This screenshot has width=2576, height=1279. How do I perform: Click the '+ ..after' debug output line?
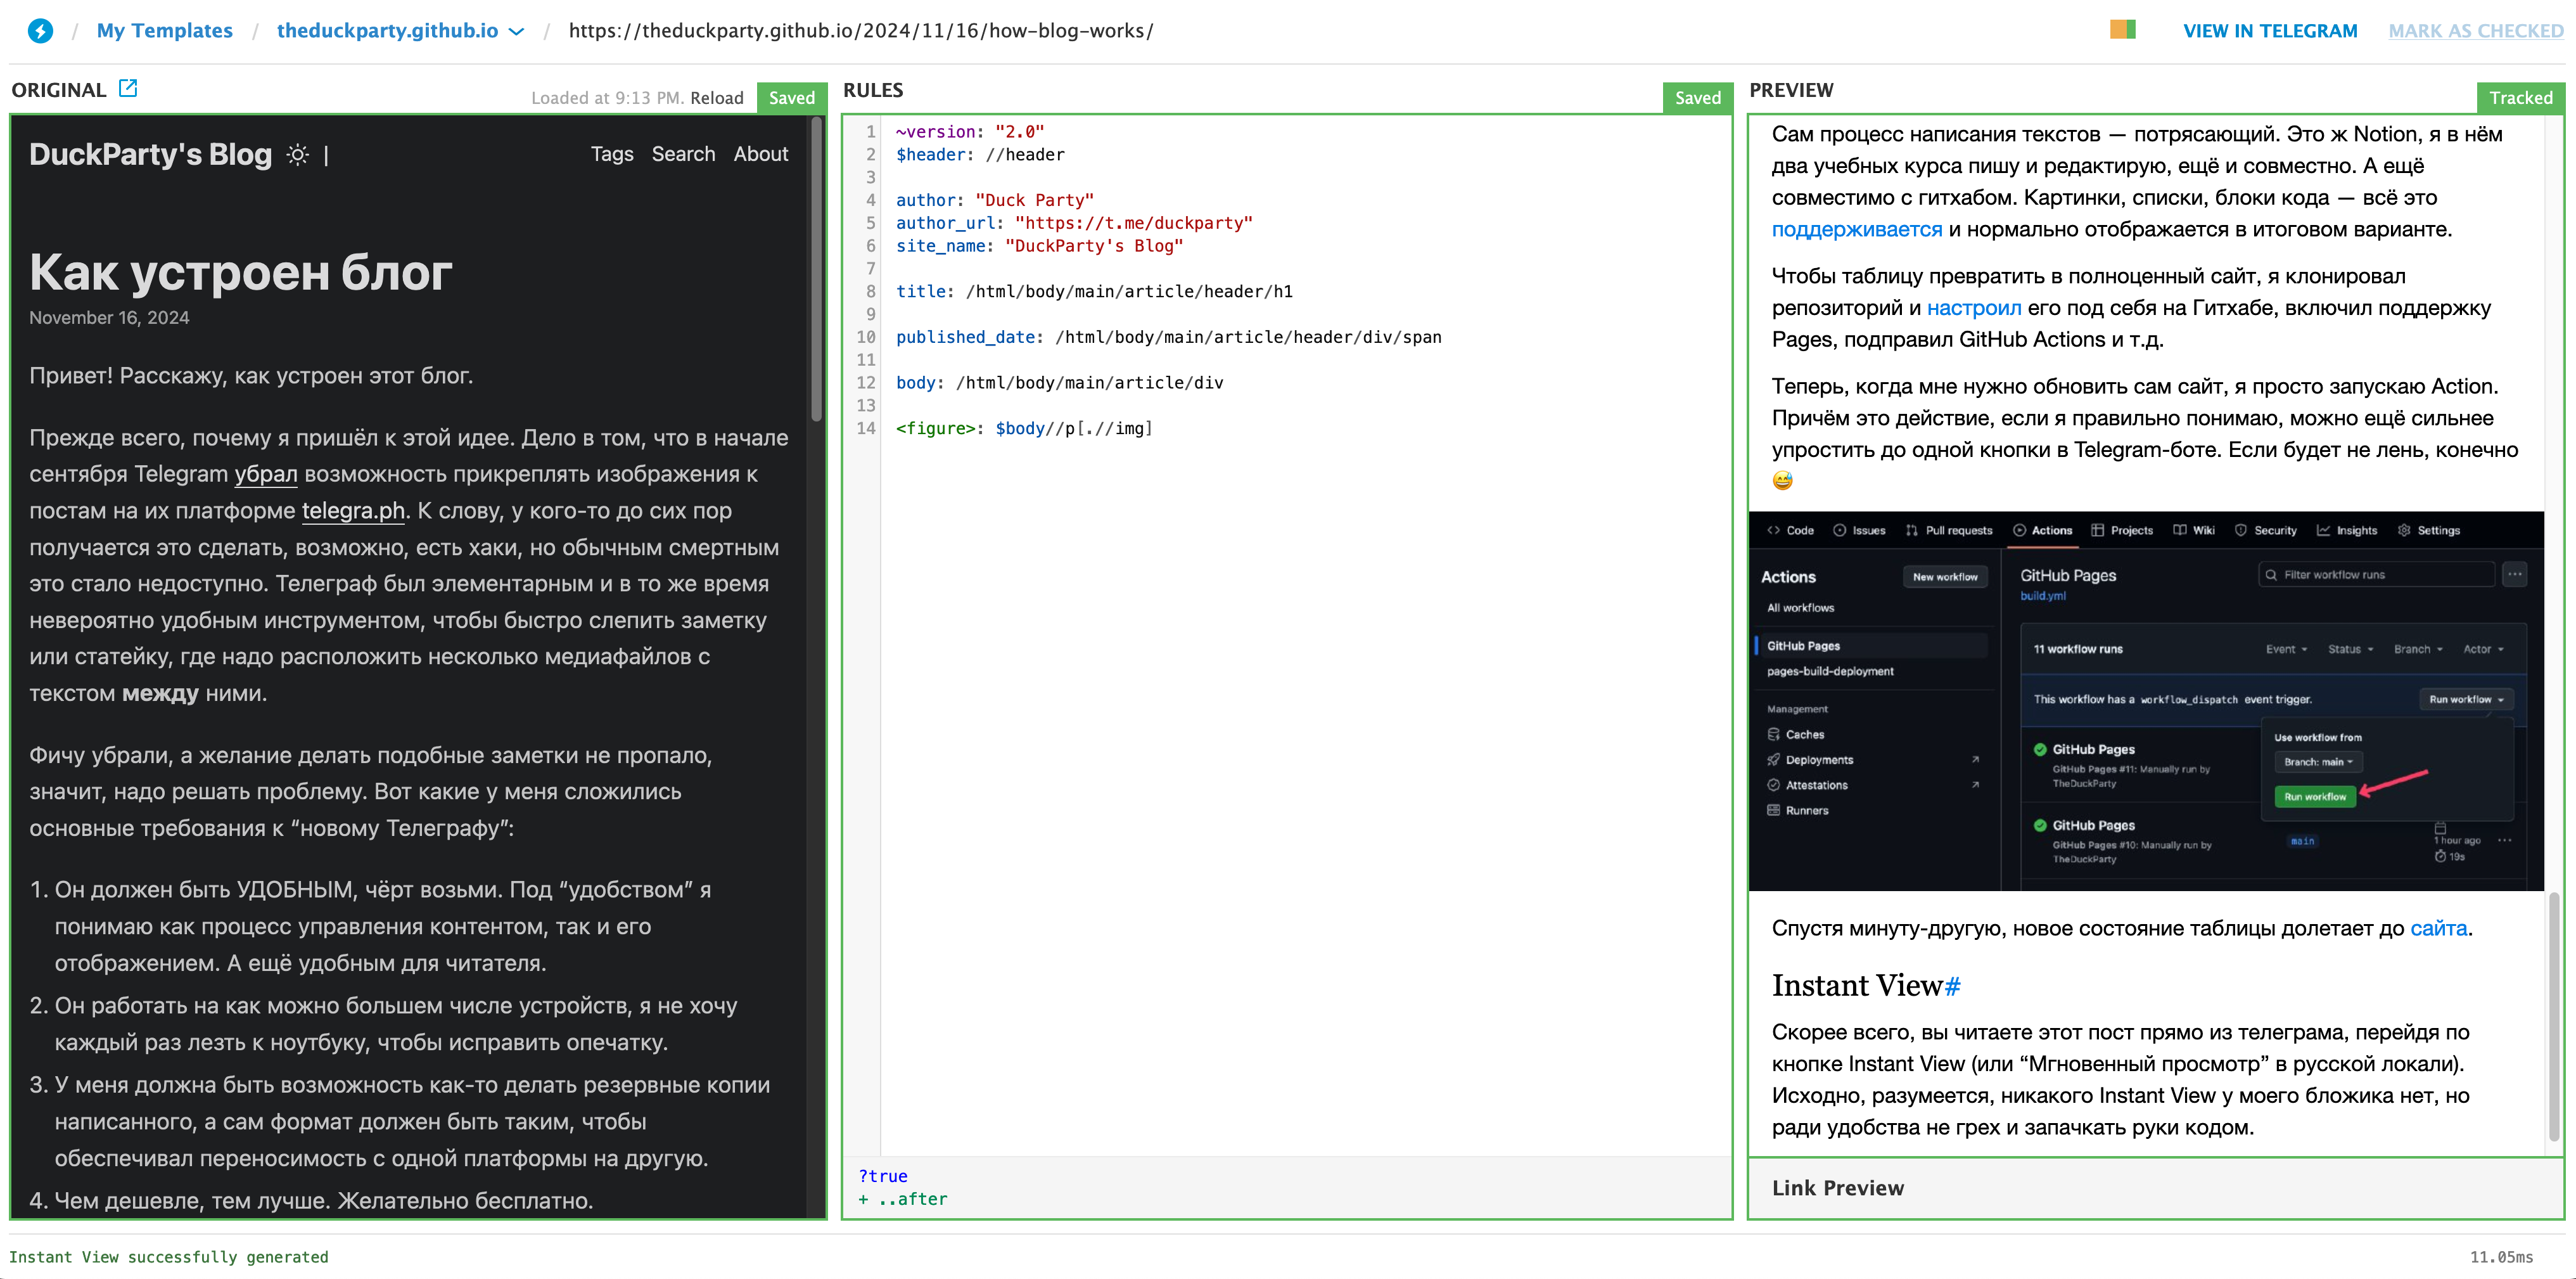point(902,1199)
